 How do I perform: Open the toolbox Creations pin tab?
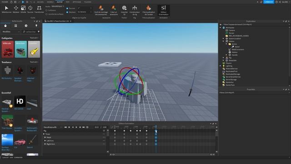coord(36,26)
